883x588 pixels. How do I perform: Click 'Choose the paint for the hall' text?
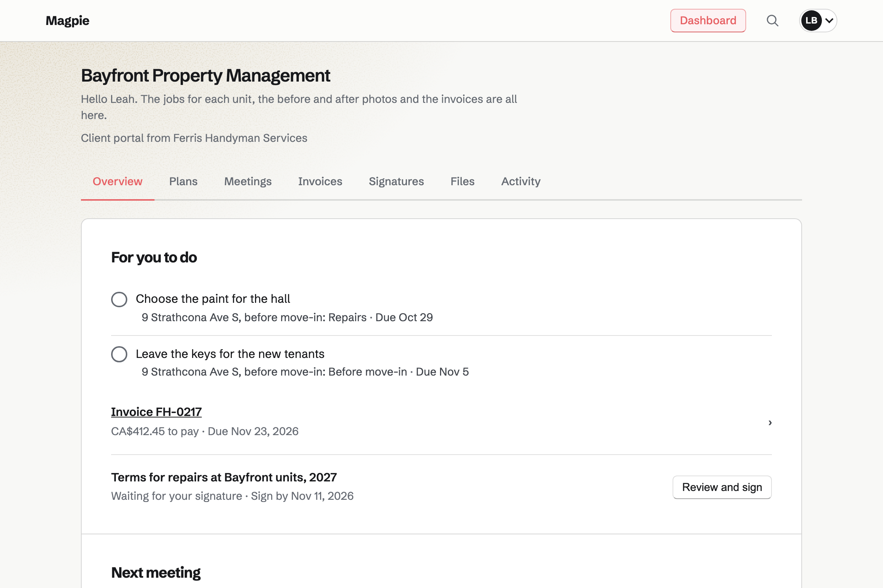[213, 299]
